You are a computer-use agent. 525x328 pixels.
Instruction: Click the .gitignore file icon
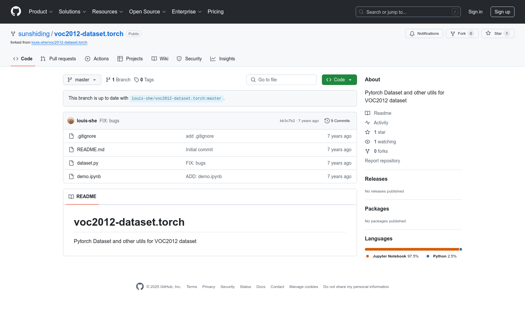tap(71, 136)
